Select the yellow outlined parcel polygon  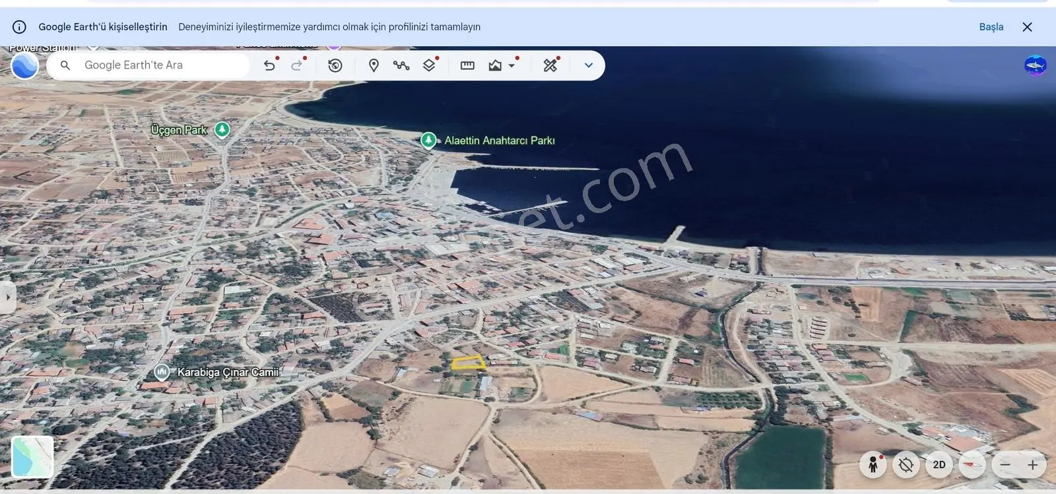pos(469,363)
